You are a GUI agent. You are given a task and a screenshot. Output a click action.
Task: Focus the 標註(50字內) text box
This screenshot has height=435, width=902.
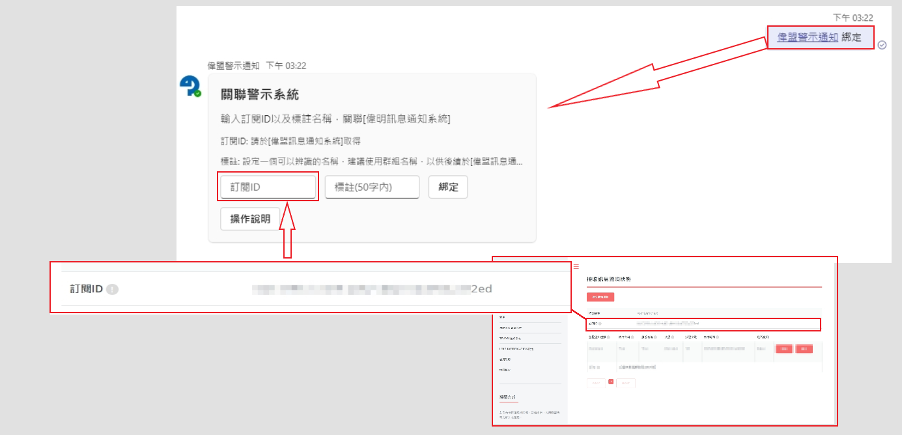pyautogui.click(x=372, y=187)
